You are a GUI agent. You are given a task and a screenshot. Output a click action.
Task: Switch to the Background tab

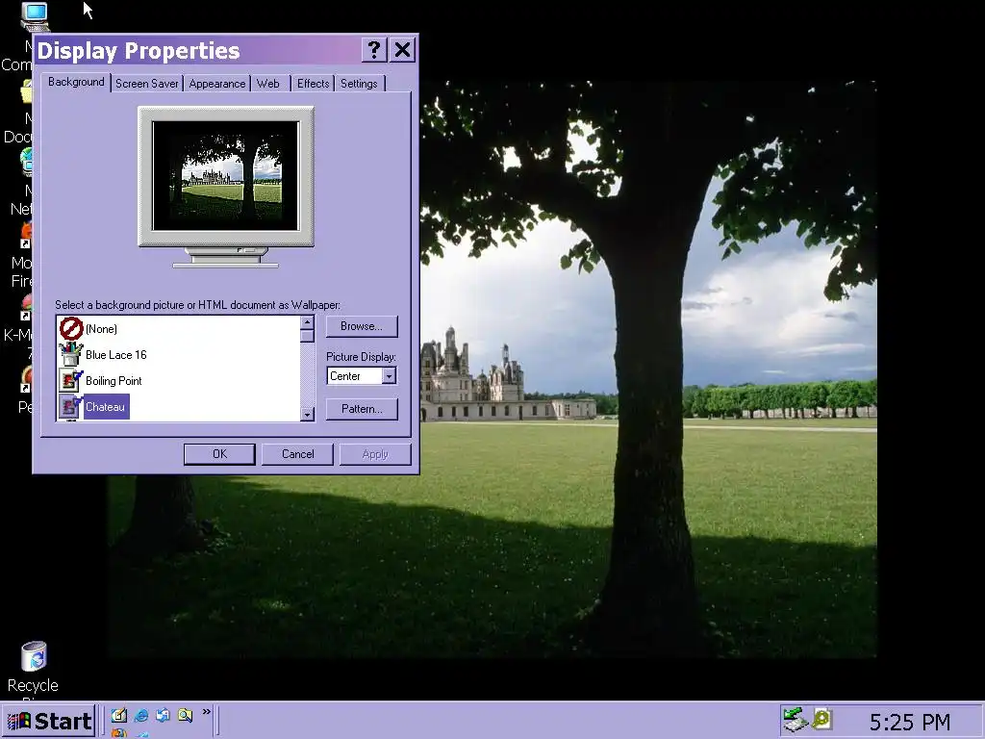(76, 83)
